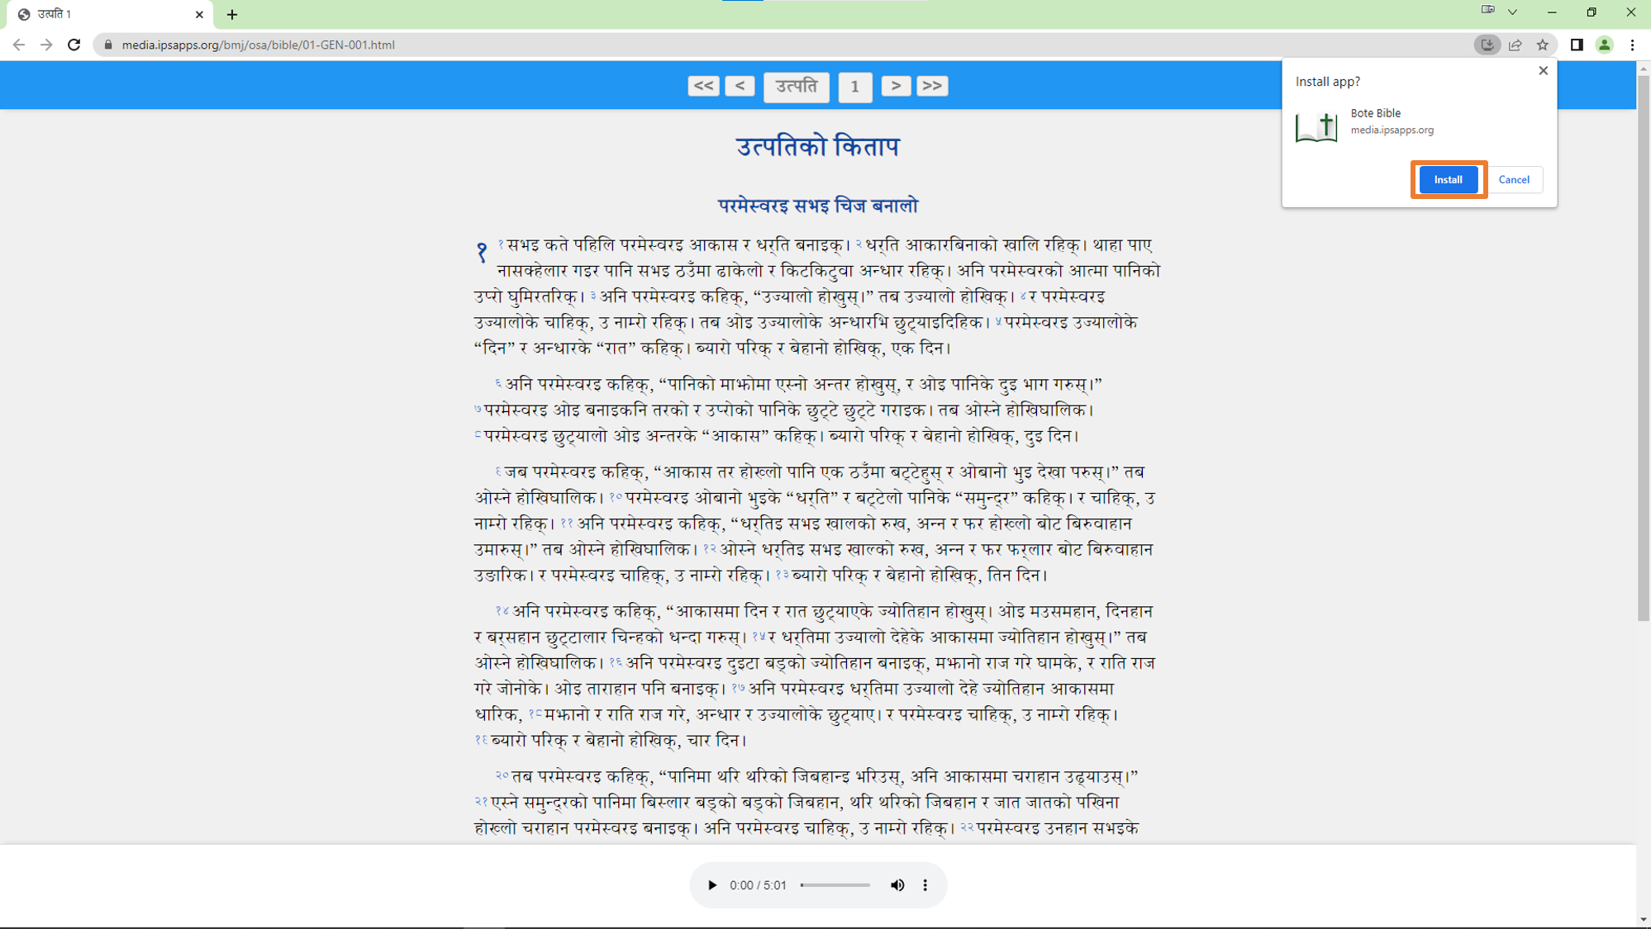This screenshot has height=929, width=1651.
Task: Open a new browser tab
Action: click(x=232, y=14)
